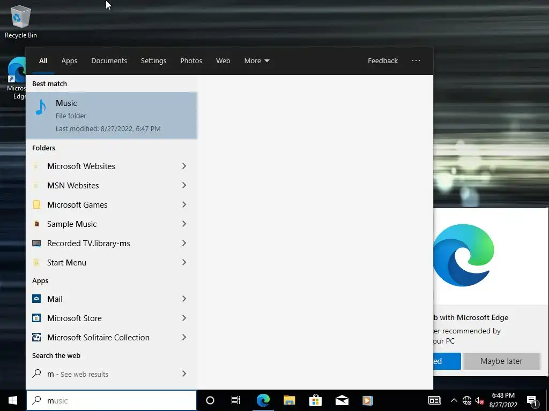Click the blue button on Edge prompt
This screenshot has width=549, height=411.
click(x=447, y=361)
